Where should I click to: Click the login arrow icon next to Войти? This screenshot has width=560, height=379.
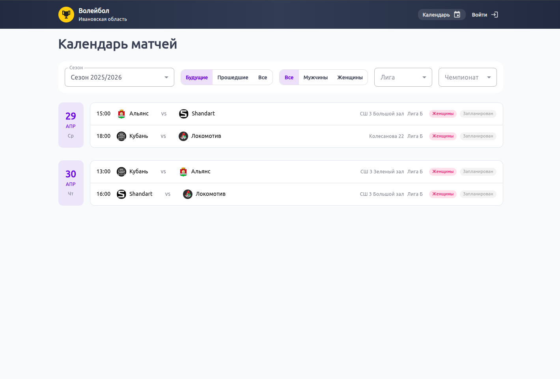(495, 14)
